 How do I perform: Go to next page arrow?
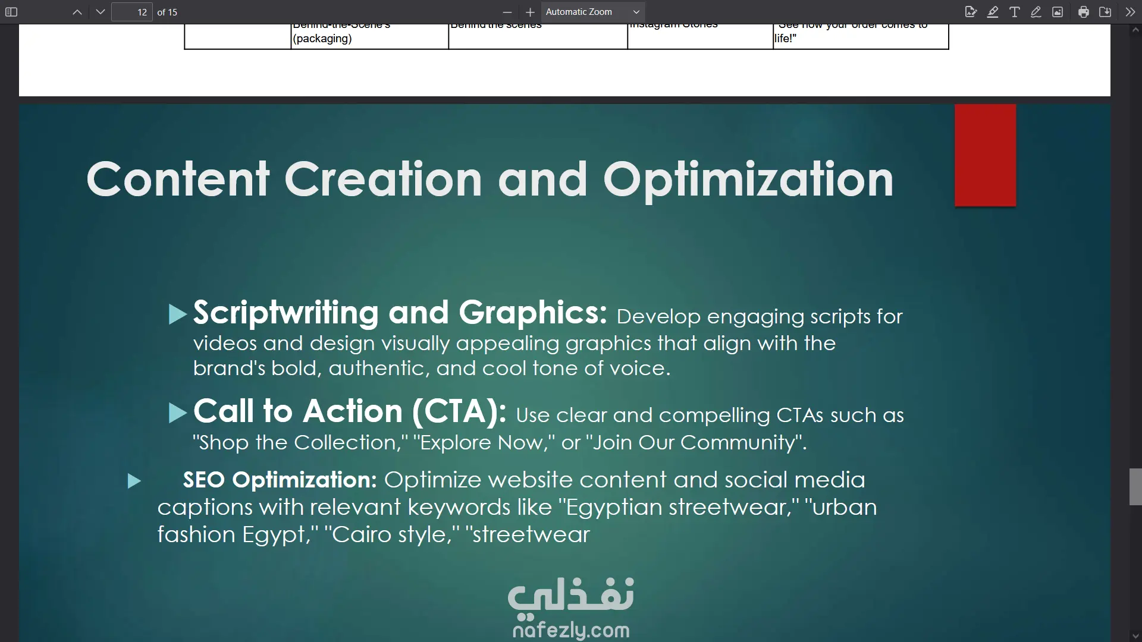[x=100, y=12]
